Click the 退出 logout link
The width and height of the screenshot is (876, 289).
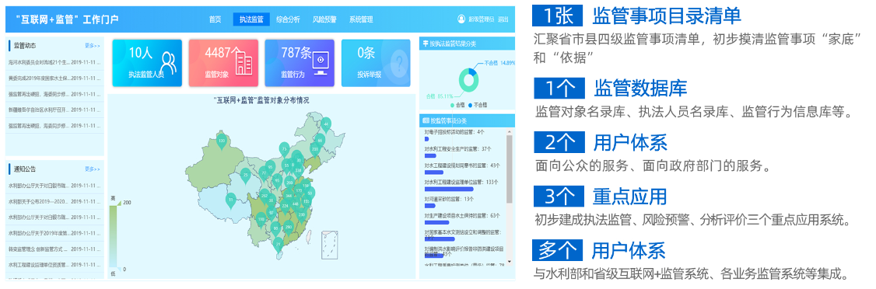[x=503, y=19]
